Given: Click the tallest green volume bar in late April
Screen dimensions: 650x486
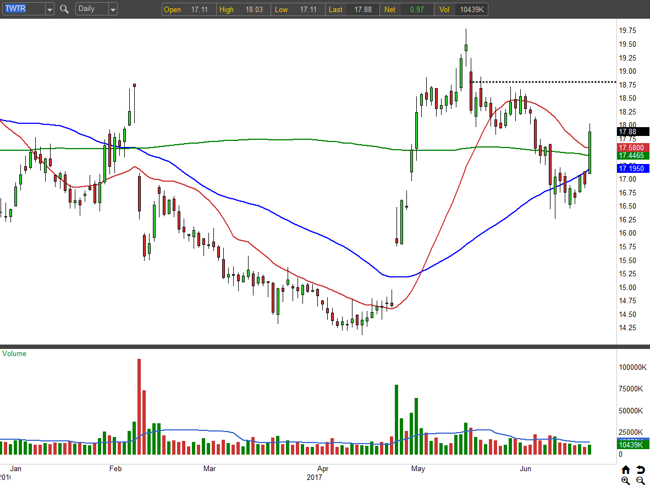Looking at the screenshot, I should click(x=396, y=419).
